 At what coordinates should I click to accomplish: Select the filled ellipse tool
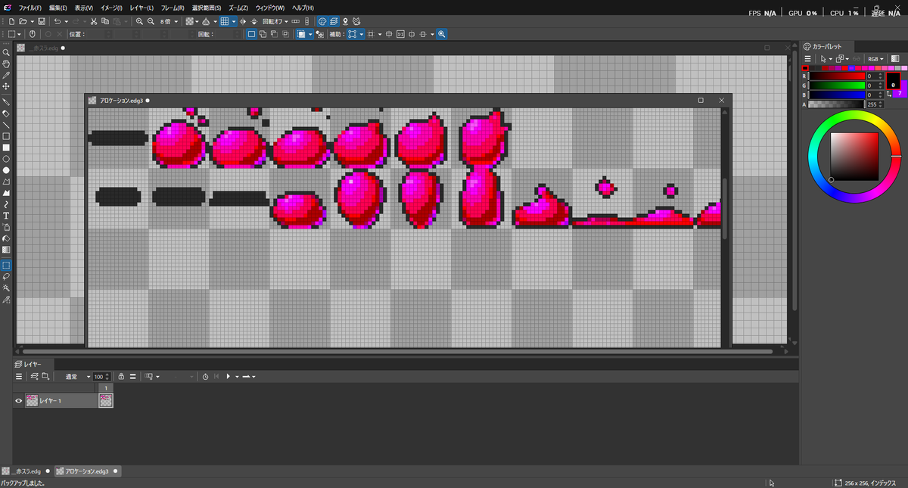click(6, 170)
